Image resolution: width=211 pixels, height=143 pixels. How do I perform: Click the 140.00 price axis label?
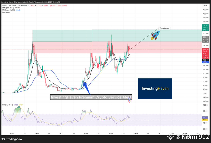coord(205,65)
